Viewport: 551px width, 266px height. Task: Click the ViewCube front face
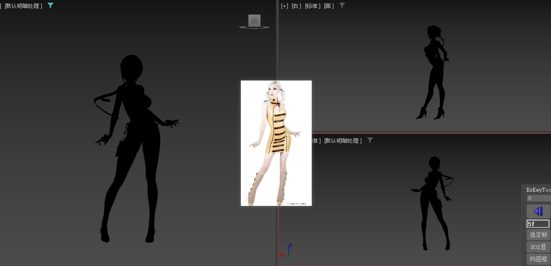click(x=254, y=20)
